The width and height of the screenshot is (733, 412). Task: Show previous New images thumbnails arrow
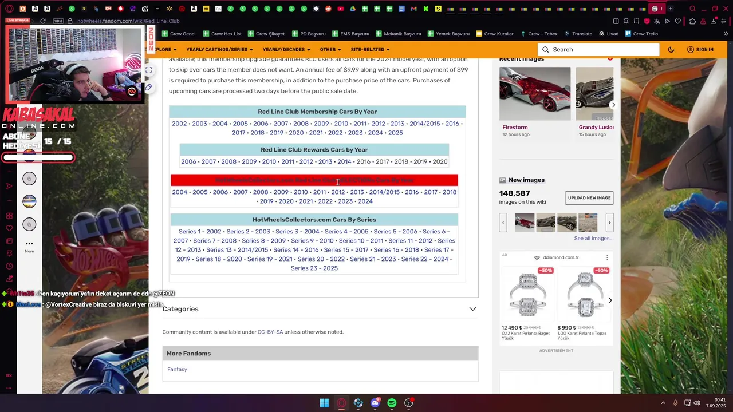click(503, 223)
